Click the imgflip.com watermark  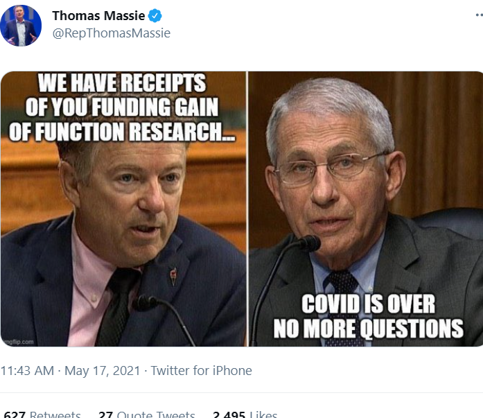pyautogui.click(x=18, y=342)
